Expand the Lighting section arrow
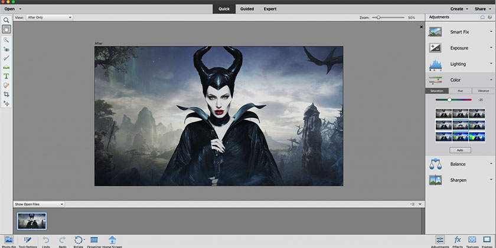Viewport: 496px width, 248px height. coord(491,64)
